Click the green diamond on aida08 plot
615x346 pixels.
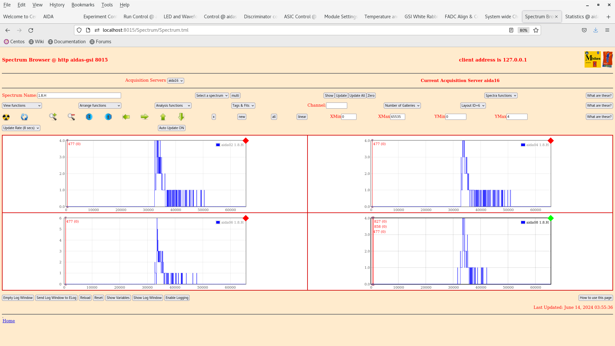coord(551,218)
